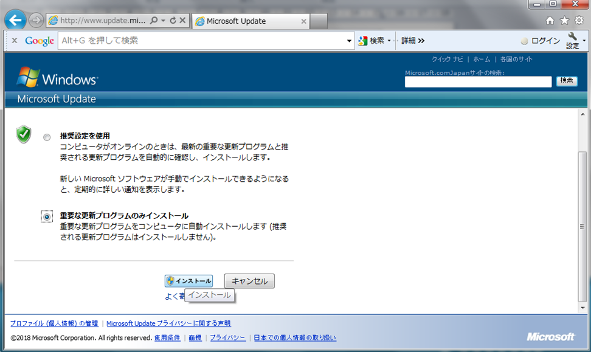
Task: Click page scrollbar down arrow
Action: point(582,308)
